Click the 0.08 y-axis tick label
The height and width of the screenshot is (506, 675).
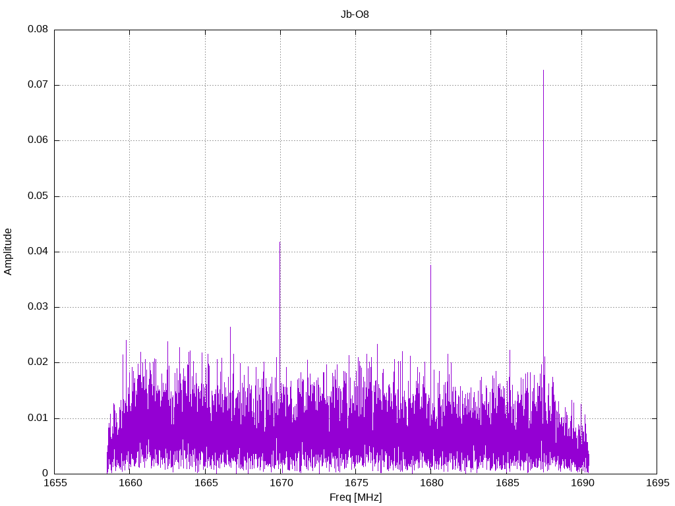(38, 30)
